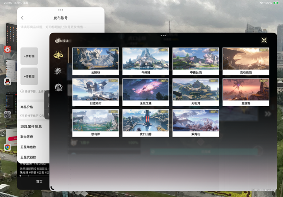Open the 荒石高地 region card
This screenshot has height=197, width=283.
click(246, 61)
